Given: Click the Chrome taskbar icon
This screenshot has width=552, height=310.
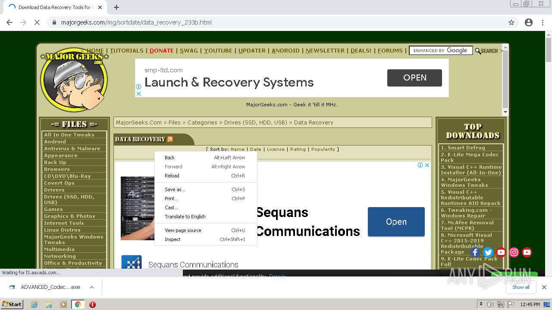Looking at the screenshot, I should tap(78, 304).
